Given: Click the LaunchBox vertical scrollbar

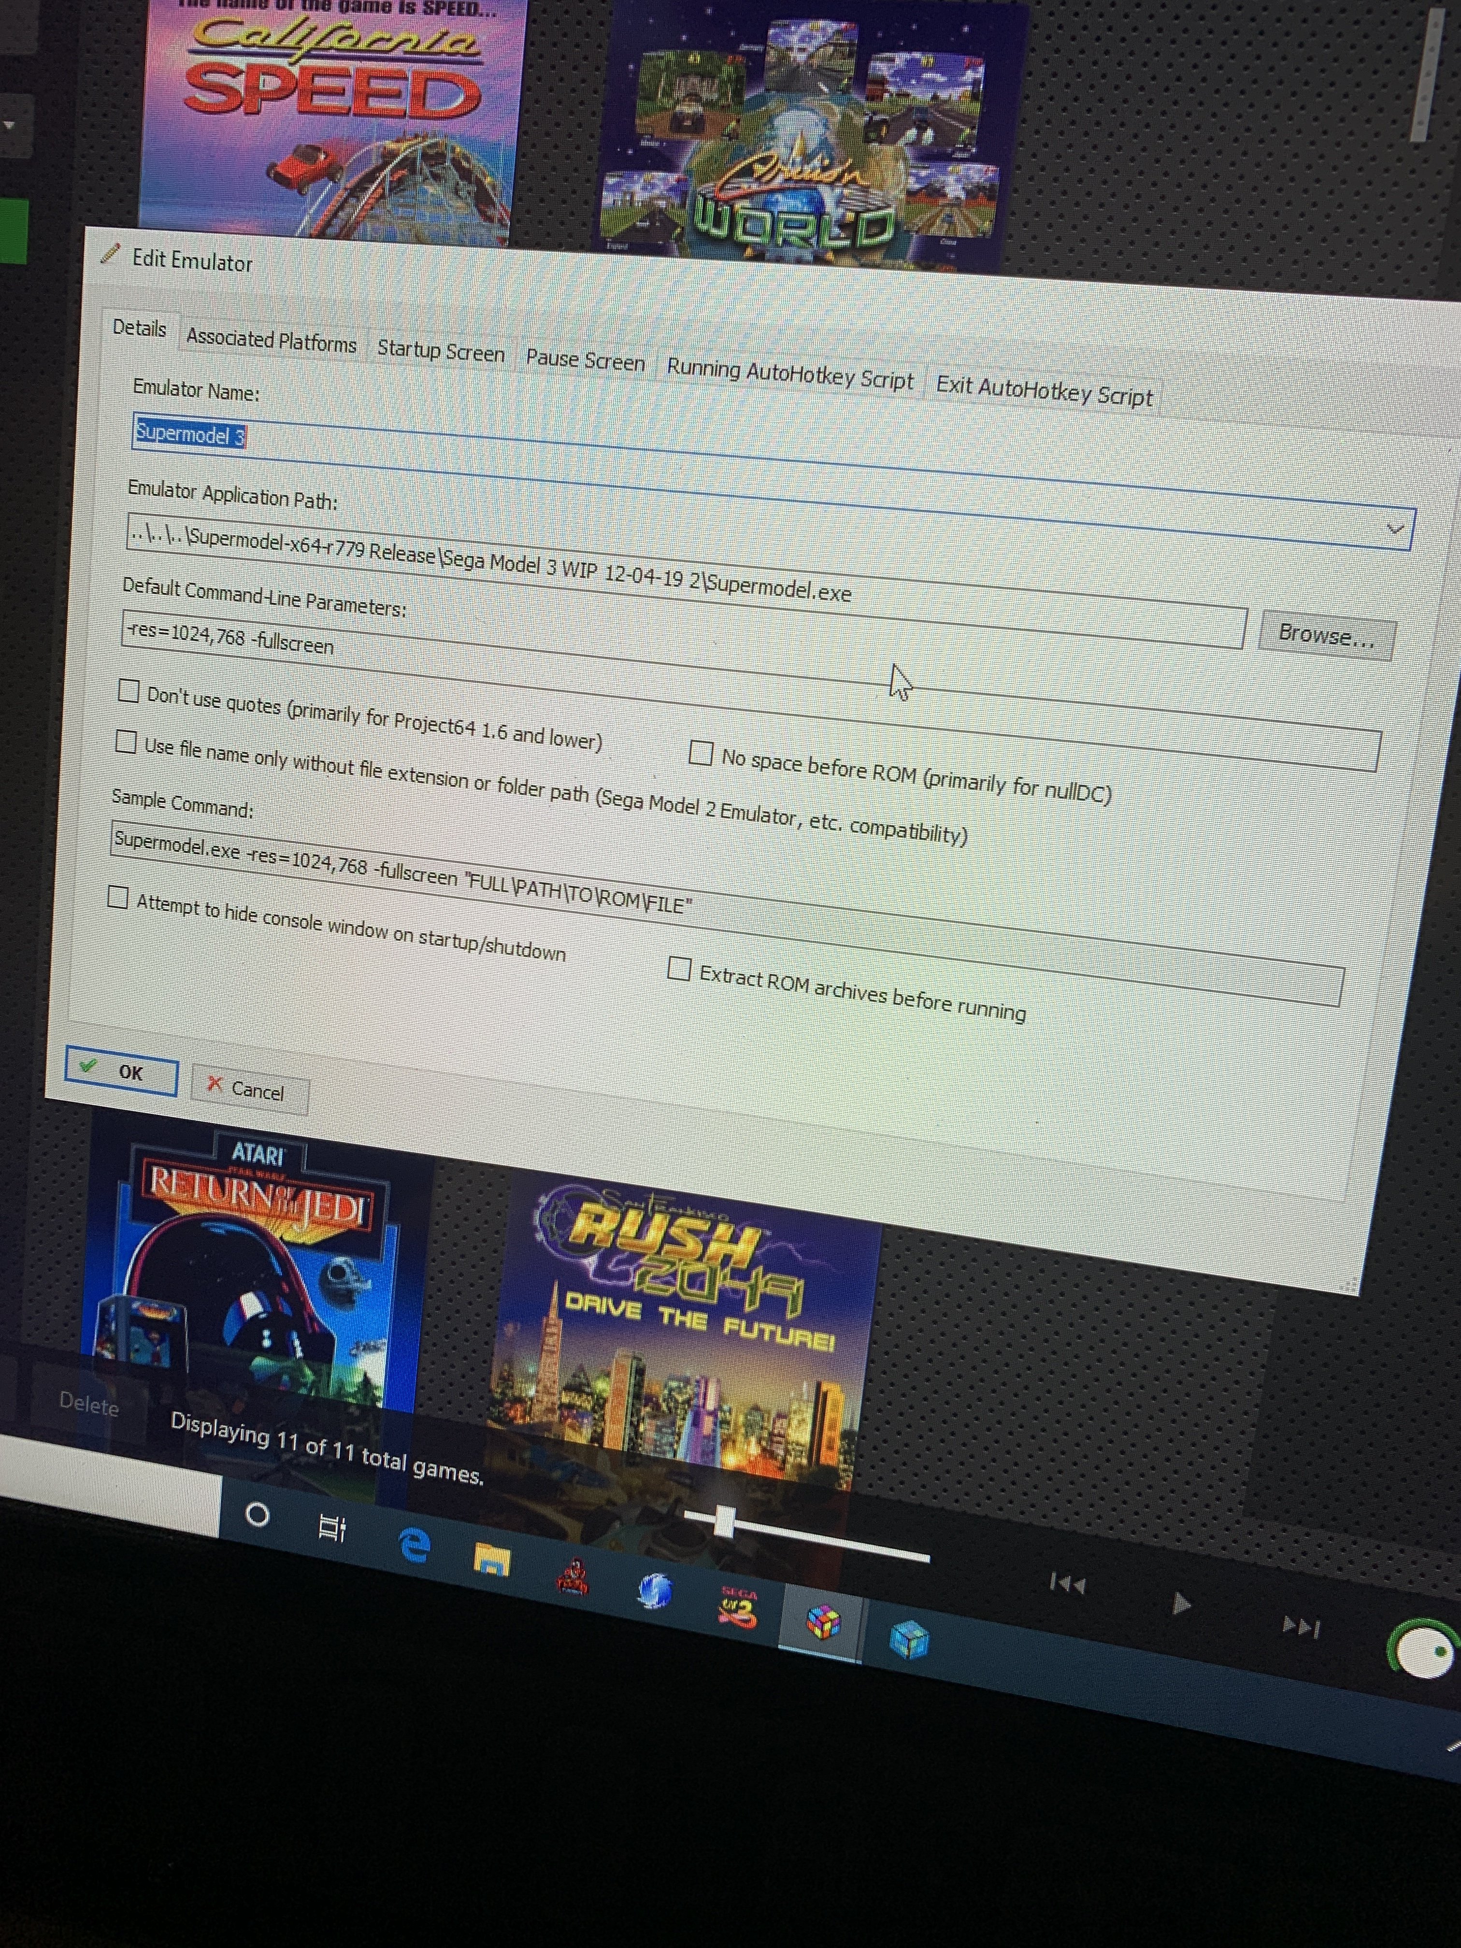Looking at the screenshot, I should [1427, 75].
